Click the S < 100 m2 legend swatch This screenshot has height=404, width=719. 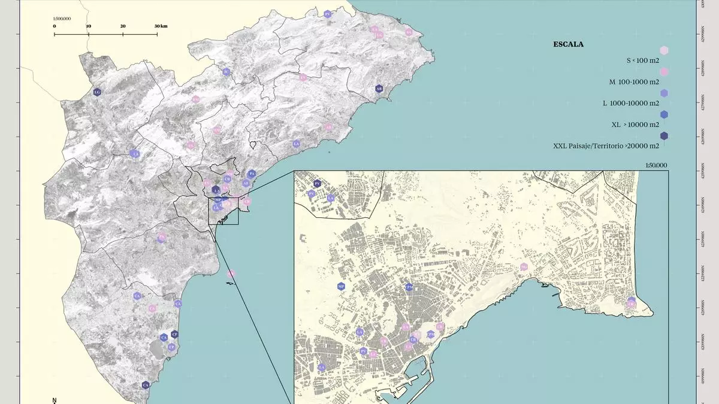[x=664, y=50]
